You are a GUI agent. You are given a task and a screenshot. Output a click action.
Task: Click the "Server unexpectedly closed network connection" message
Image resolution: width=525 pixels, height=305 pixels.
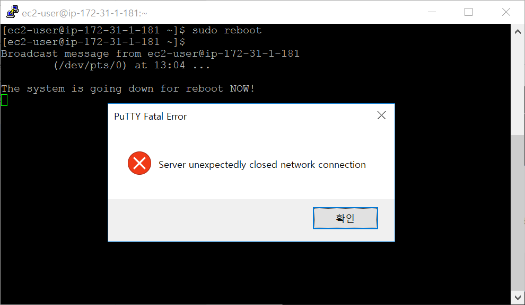tap(262, 165)
